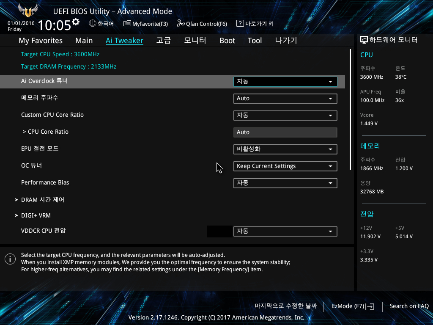Open the 메모리 주파수 Auto dropdown
Image resolution: width=433 pixels, height=325 pixels.
pyautogui.click(x=285, y=98)
